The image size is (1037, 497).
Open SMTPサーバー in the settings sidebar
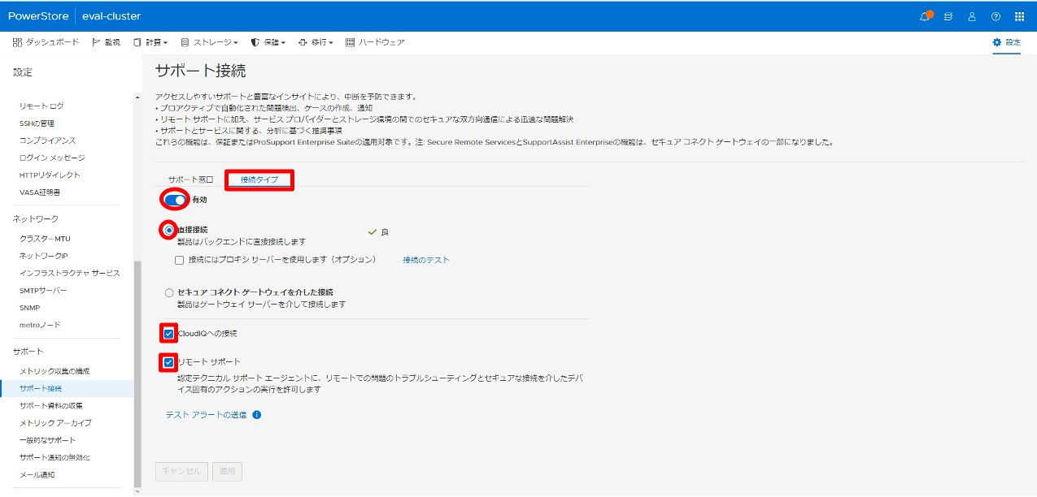43,290
